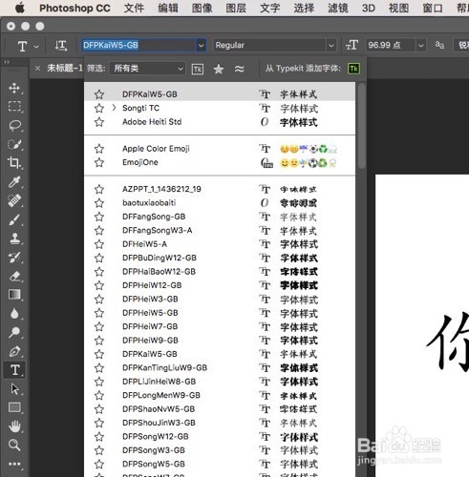Choose the DFPShouJinW3-GB font

220,423
